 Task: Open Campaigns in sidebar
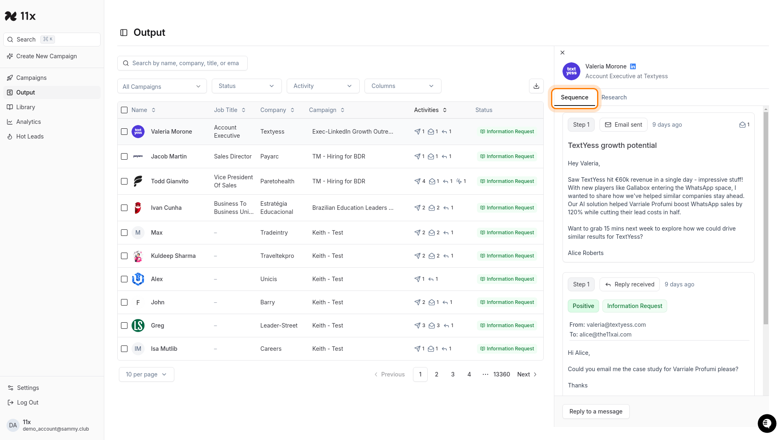pos(52,78)
